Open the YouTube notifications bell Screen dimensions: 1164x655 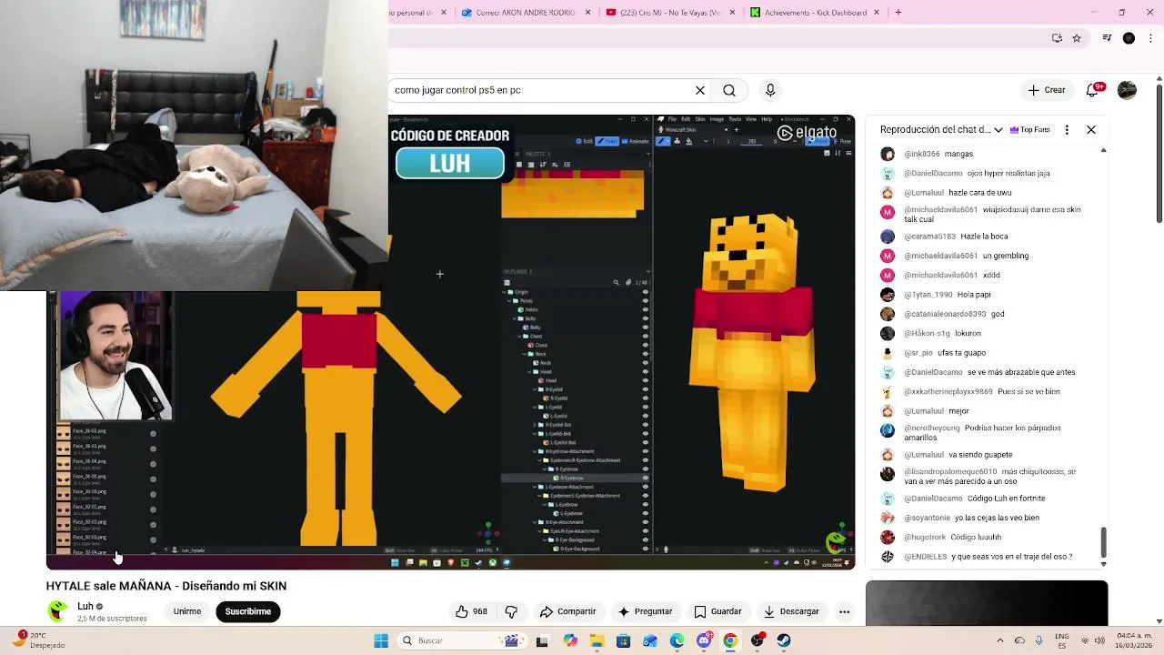[x=1094, y=90]
